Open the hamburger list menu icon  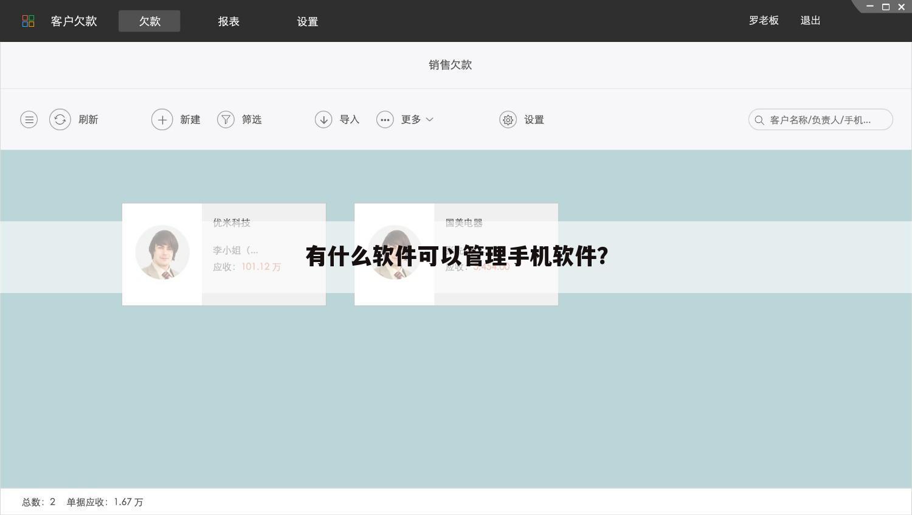tap(29, 120)
